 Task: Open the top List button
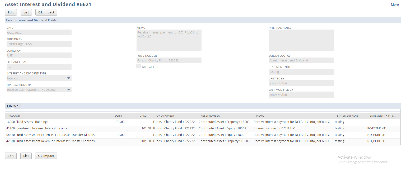[26, 12]
